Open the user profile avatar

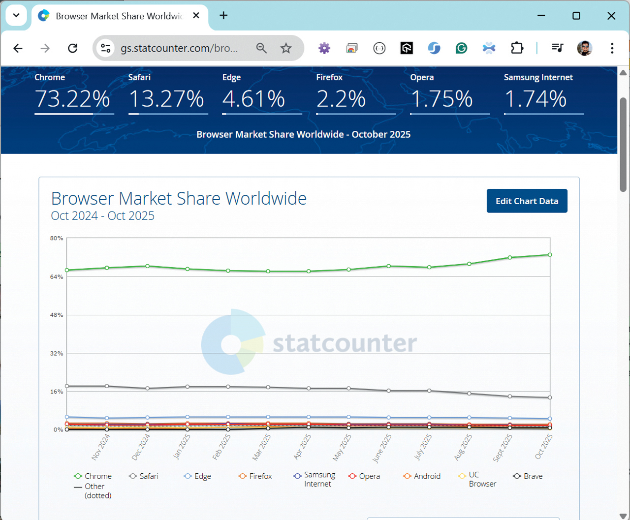coord(584,48)
